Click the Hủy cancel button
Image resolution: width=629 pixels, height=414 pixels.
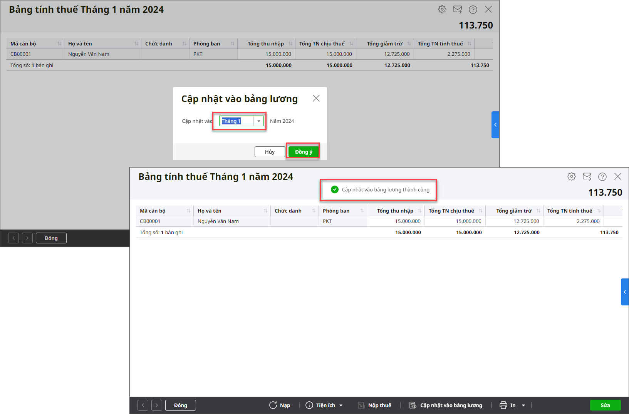tap(270, 152)
